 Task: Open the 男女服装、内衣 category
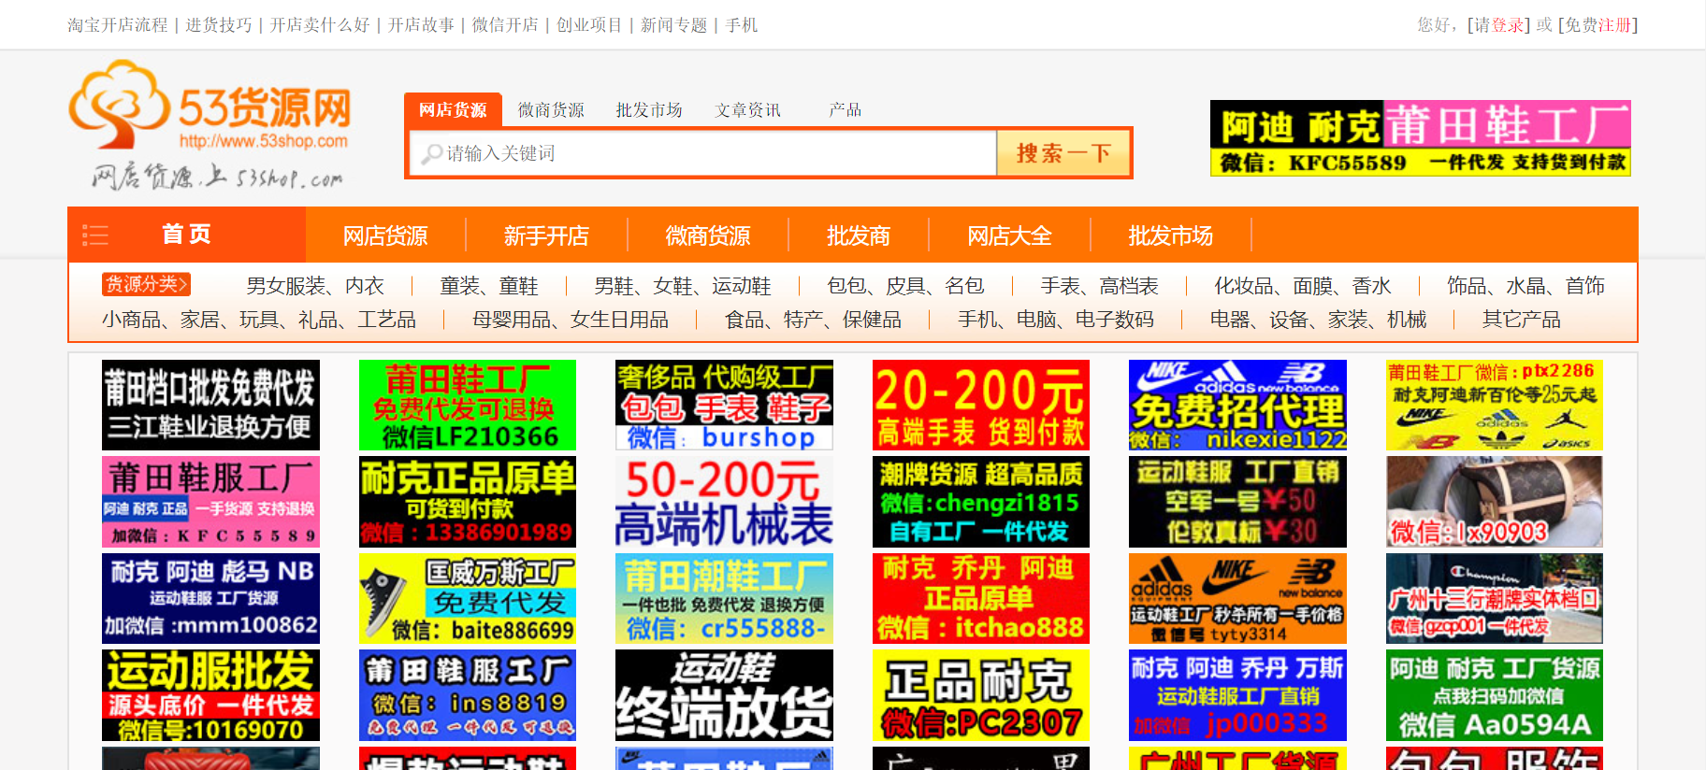click(315, 286)
